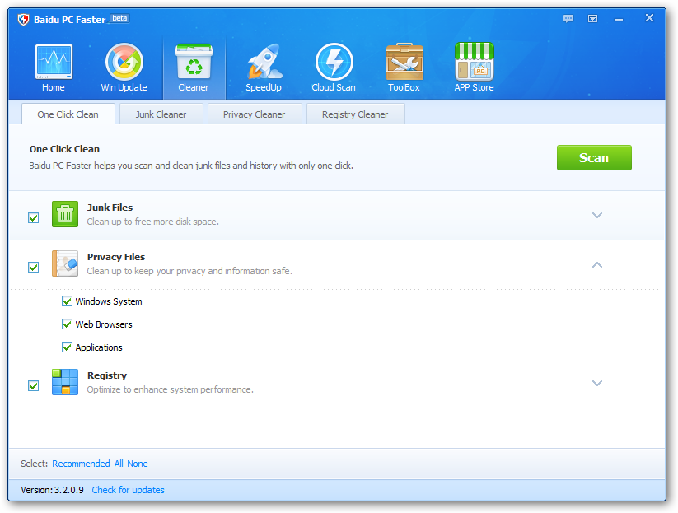Select Recommended items link
The width and height of the screenshot is (678, 513).
pos(81,464)
